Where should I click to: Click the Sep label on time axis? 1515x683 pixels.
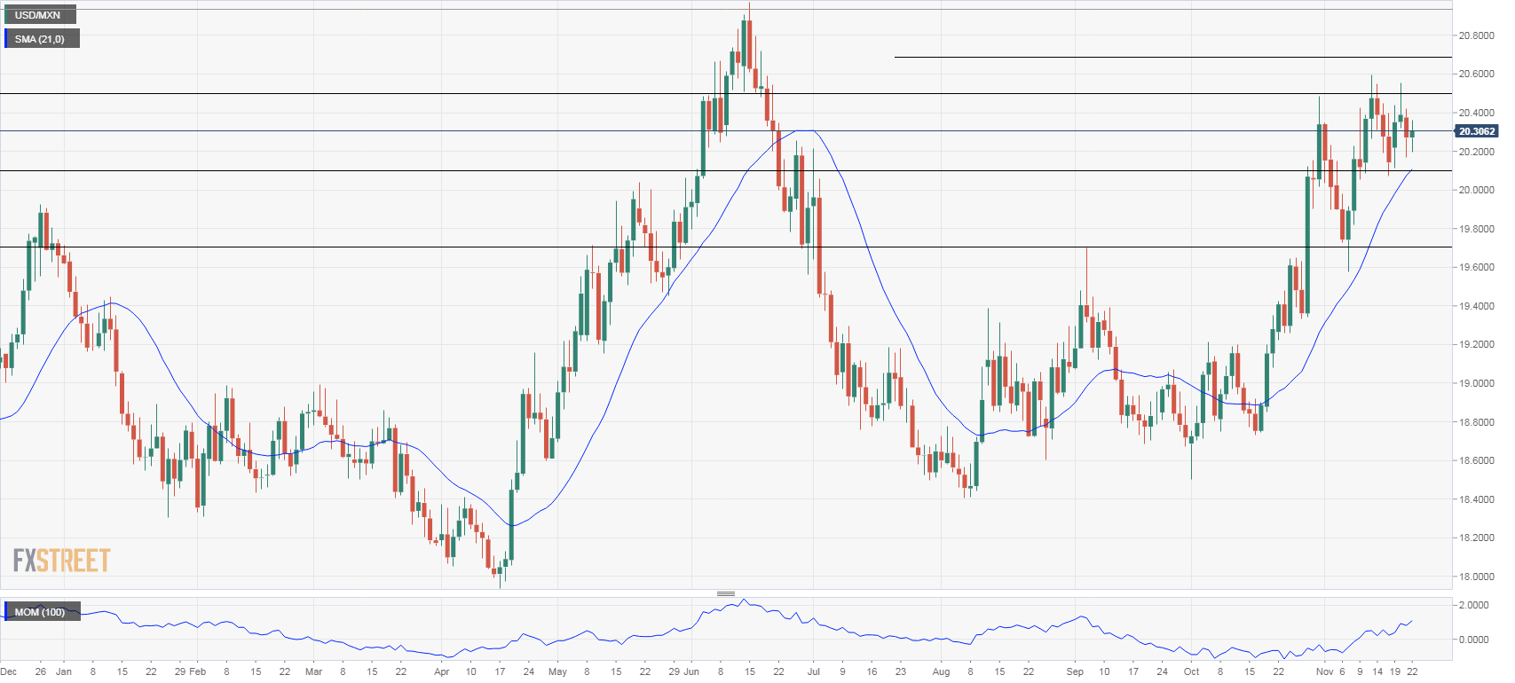pos(1075,671)
